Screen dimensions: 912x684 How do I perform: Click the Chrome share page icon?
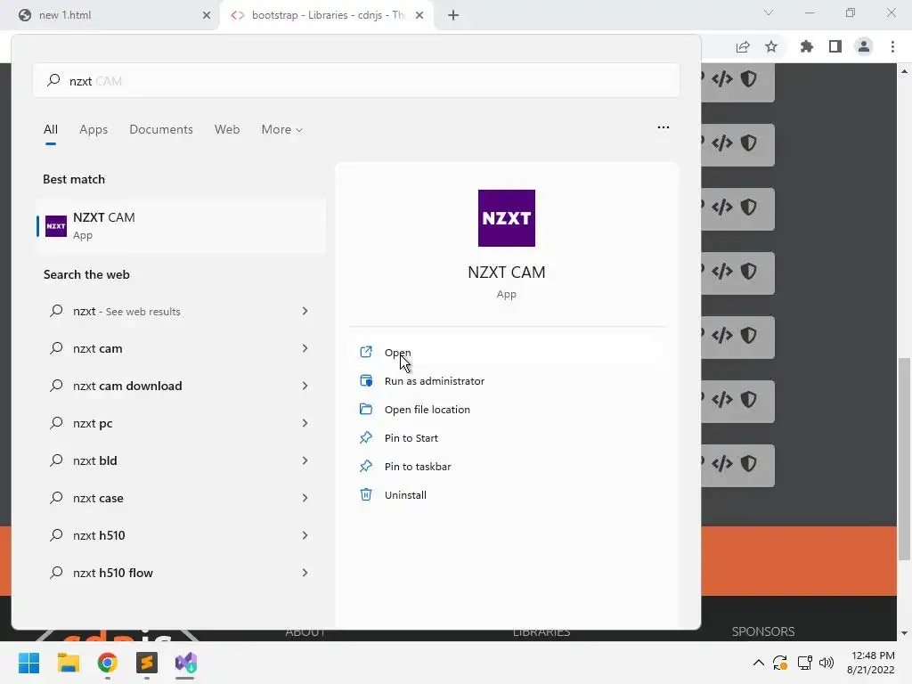click(x=743, y=47)
